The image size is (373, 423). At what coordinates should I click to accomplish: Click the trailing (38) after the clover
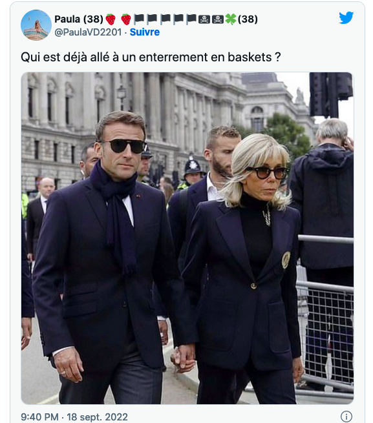(x=248, y=19)
